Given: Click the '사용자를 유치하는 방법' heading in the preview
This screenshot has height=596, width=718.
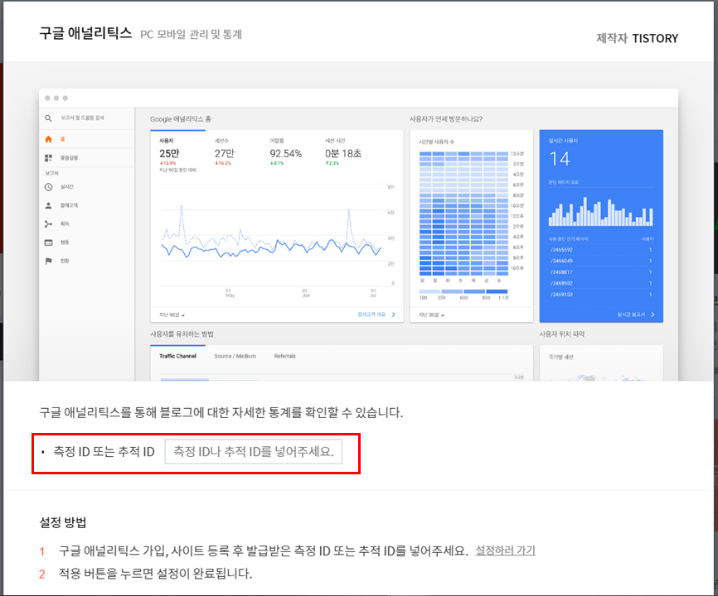Looking at the screenshot, I should pyautogui.click(x=182, y=334).
